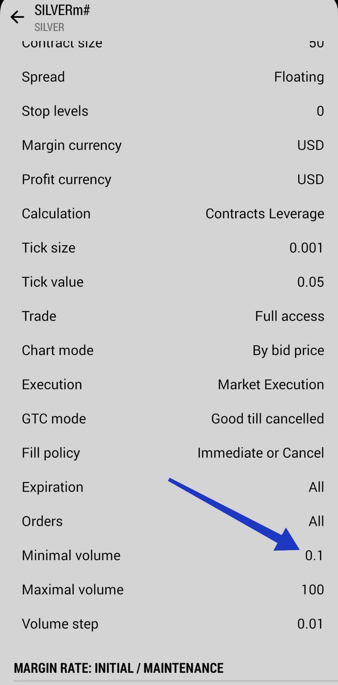The image size is (338, 685).
Task: Tap the Trade Full access value
Action: pos(289,316)
